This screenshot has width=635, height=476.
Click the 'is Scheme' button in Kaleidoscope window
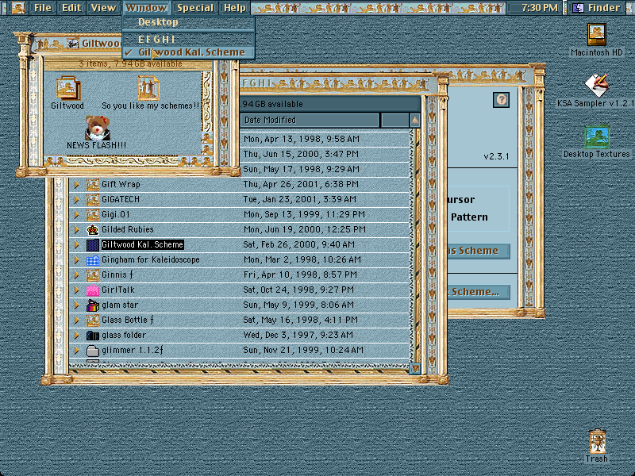(x=479, y=251)
